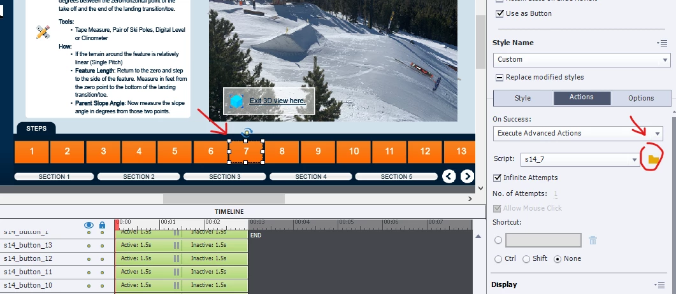Click the red timeline playhead

pos(117,225)
